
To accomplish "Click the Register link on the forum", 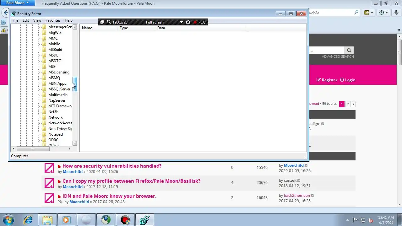I will (x=327, y=80).
